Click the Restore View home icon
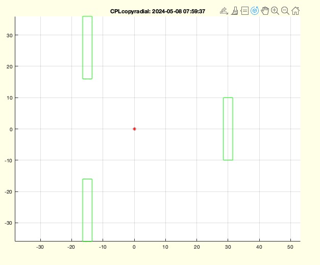The width and height of the screenshot is (320, 265). tap(295, 11)
